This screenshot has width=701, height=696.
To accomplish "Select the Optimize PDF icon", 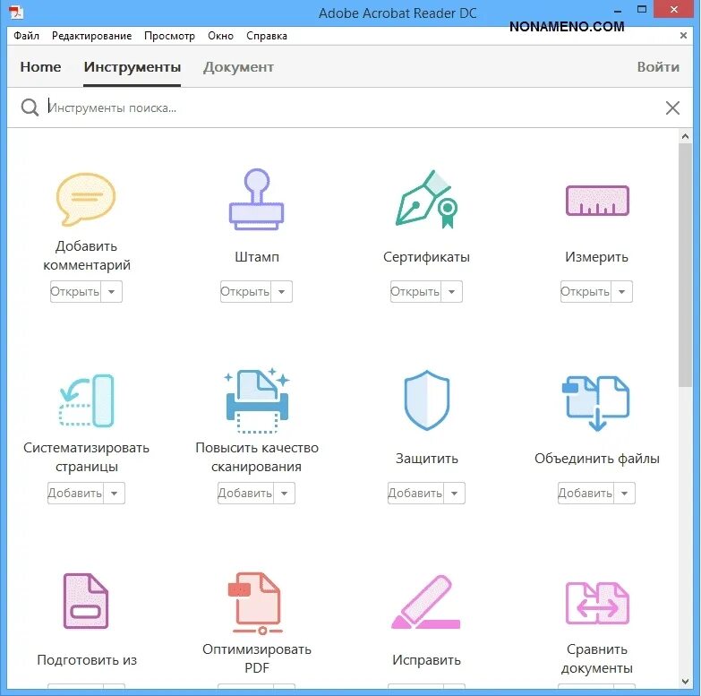I will 256,603.
